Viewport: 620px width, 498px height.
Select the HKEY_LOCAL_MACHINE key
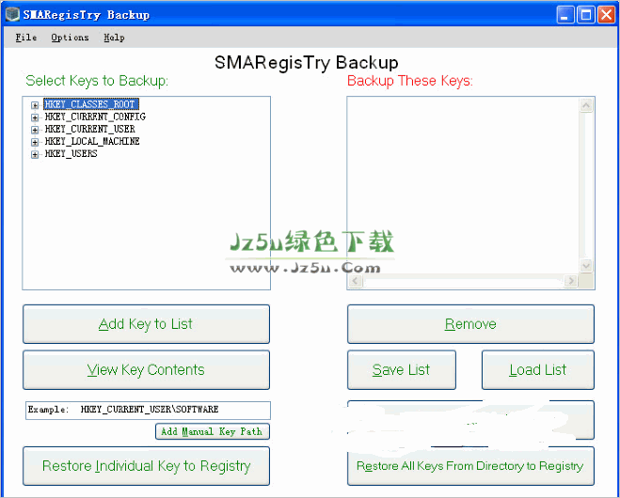[x=92, y=141]
